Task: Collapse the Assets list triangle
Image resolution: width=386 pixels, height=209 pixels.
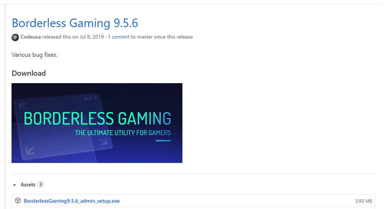Action: [14, 185]
